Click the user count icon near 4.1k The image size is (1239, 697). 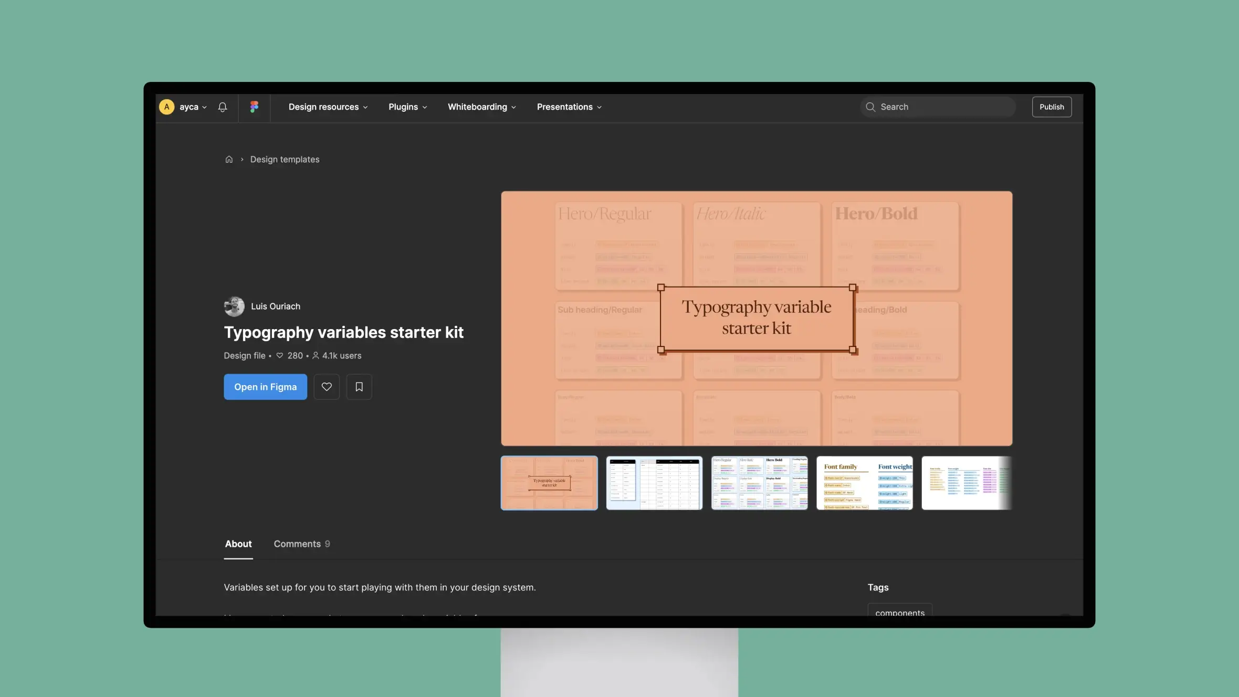(x=315, y=356)
